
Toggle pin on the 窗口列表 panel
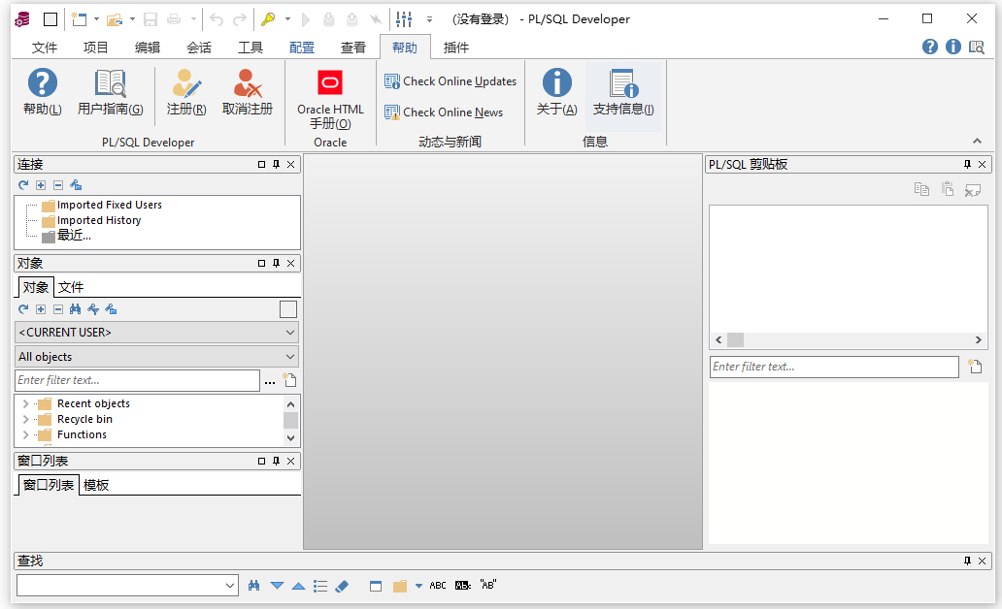tap(276, 461)
